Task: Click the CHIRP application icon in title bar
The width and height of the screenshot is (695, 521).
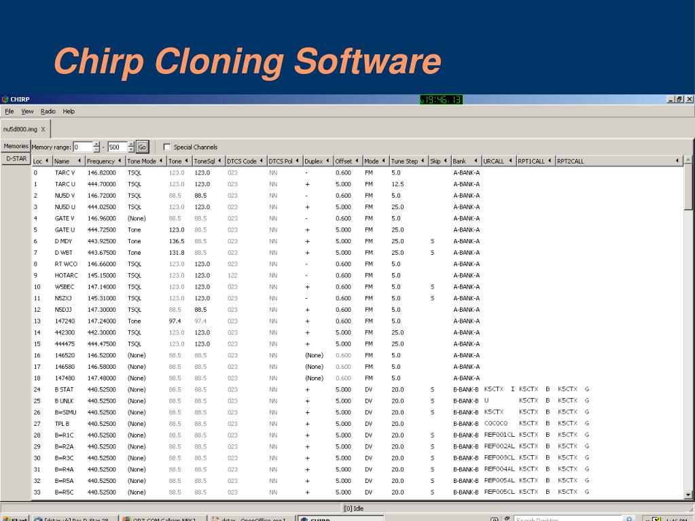Action: pyautogui.click(x=5, y=99)
